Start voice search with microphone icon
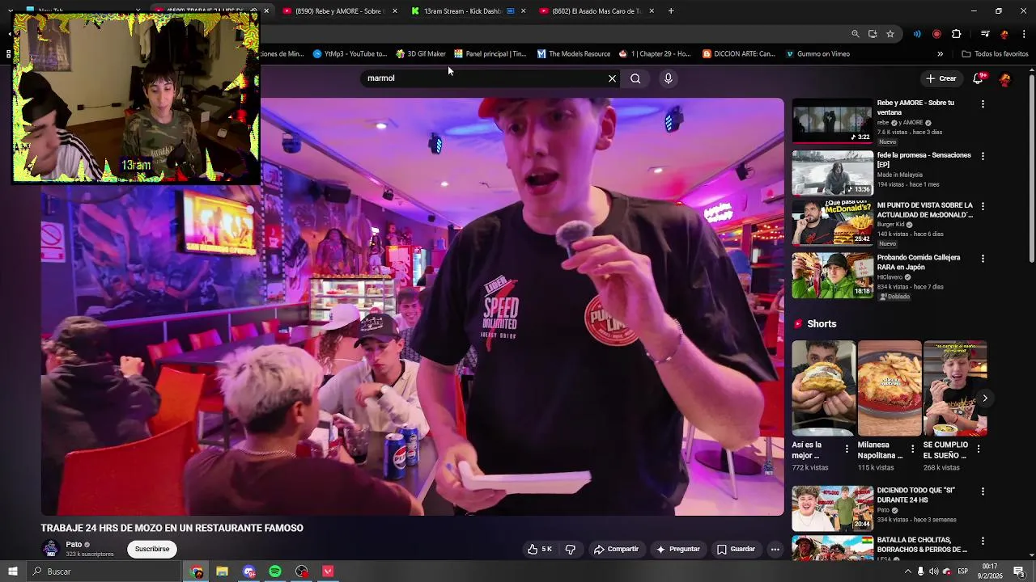The image size is (1036, 582). [668, 78]
